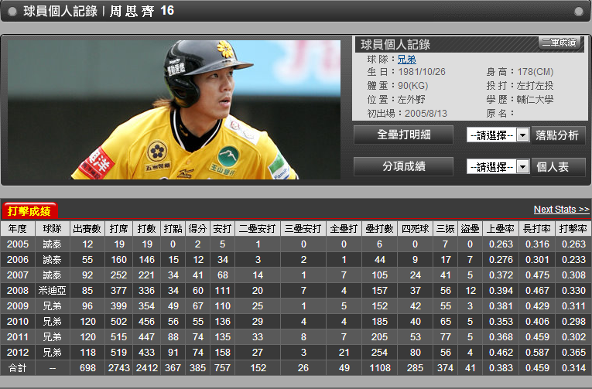The height and width of the screenshot is (389, 592).
Task: Click the 打席 column header
Action: [119, 229]
